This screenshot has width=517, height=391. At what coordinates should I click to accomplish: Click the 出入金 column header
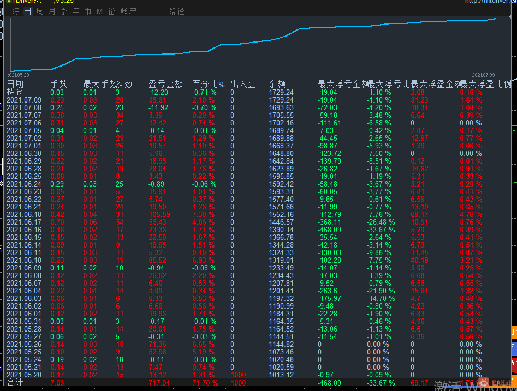(x=243, y=84)
